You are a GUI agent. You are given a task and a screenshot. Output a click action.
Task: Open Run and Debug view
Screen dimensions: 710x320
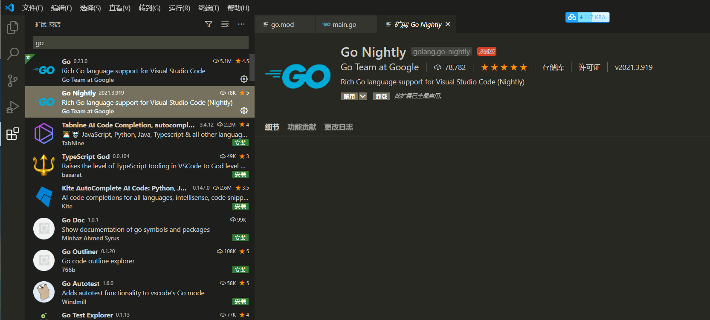[13, 107]
